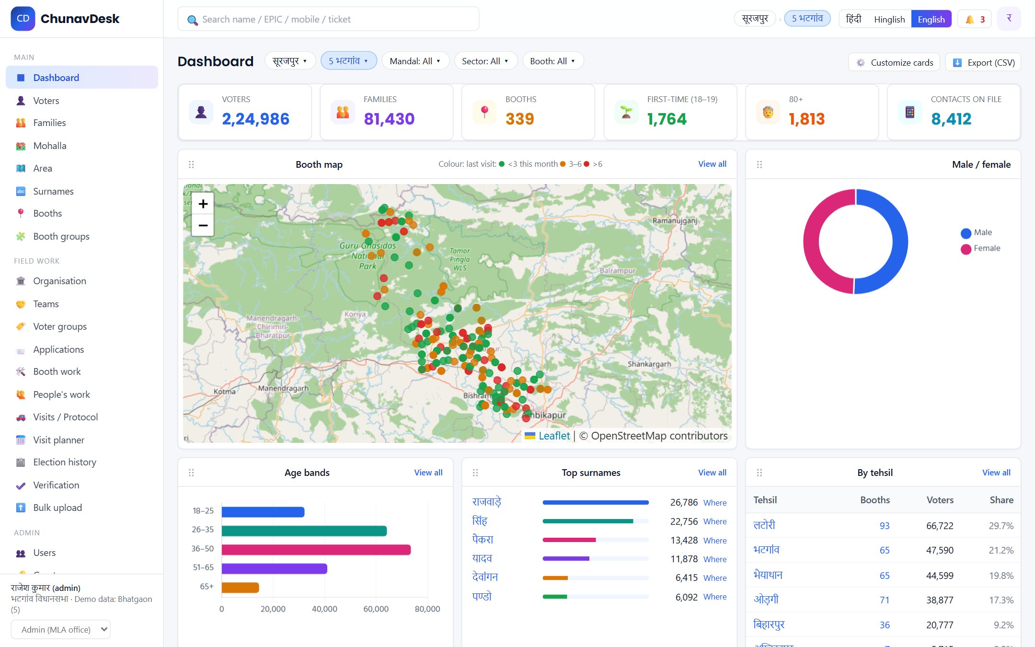
Task: Click the First-time voters sprout icon
Action: coord(626,112)
